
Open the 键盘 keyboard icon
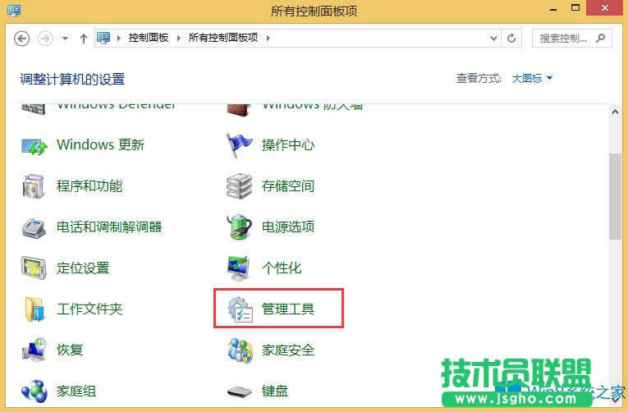tap(240, 391)
